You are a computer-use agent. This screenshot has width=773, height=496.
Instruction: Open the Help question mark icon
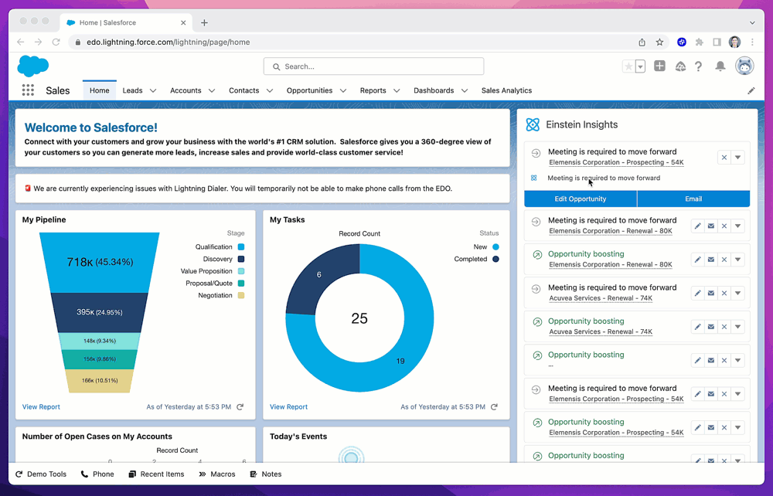pyautogui.click(x=699, y=66)
